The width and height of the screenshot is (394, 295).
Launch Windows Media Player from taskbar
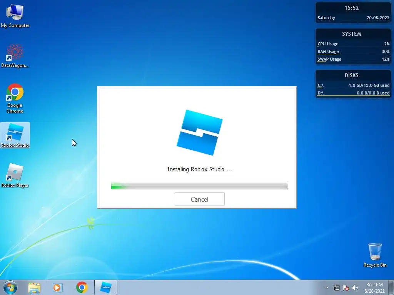click(x=57, y=287)
